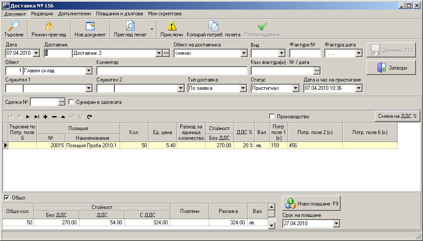Screen dimensions: 423x241
Task: Select cell Позиция Проба 2010.1
Action: pos(92,145)
